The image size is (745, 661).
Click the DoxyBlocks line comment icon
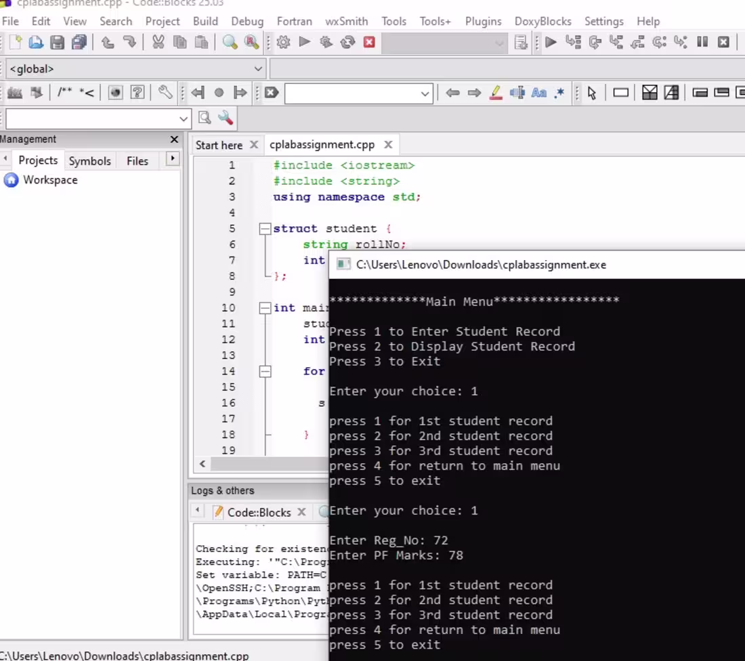coord(87,92)
